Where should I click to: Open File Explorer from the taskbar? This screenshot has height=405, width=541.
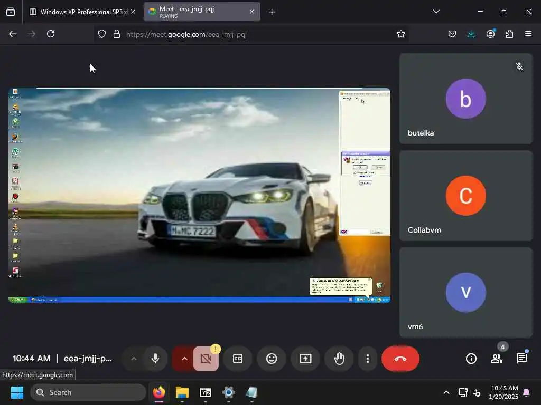pyautogui.click(x=182, y=392)
